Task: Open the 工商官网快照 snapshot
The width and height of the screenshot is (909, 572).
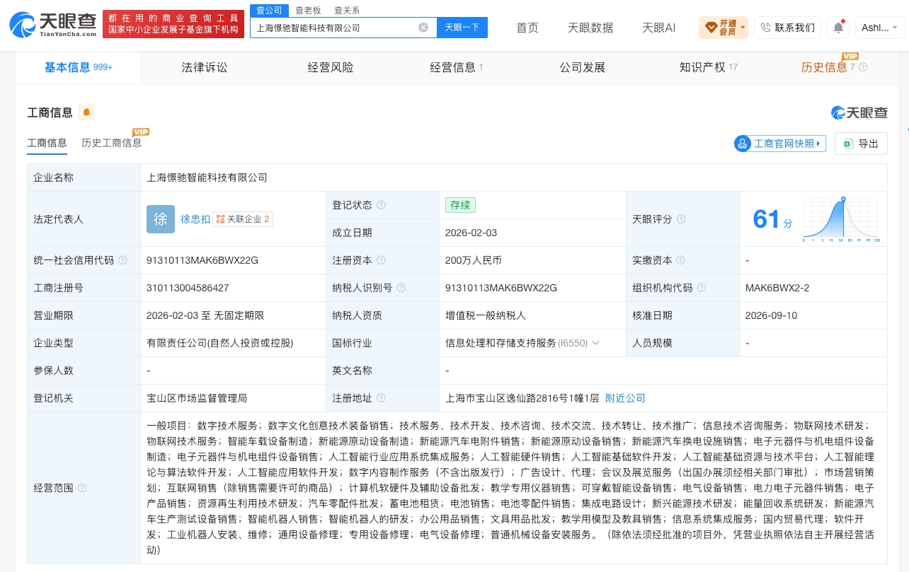Action: (781, 144)
